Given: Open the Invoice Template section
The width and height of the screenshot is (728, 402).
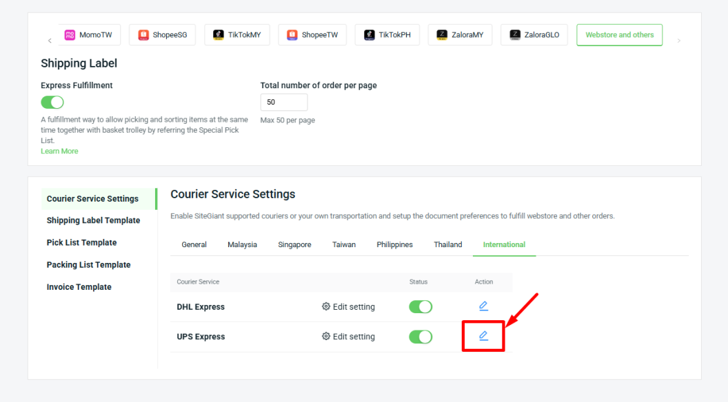Looking at the screenshot, I should coord(79,287).
